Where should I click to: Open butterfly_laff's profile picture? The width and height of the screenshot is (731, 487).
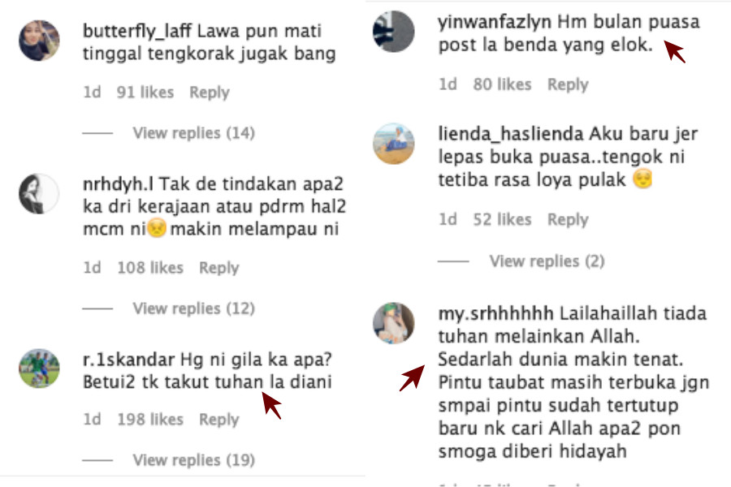(39, 41)
